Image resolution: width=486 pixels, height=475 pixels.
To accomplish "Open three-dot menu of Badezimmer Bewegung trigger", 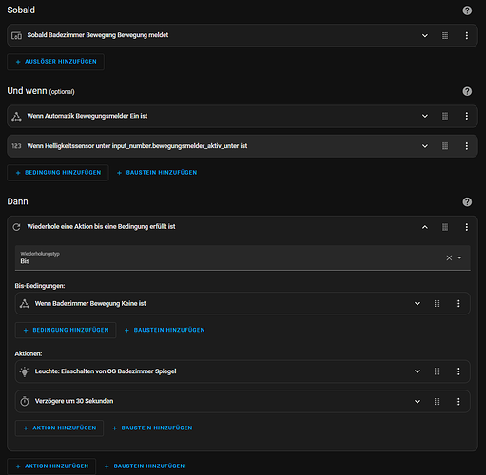I will (466, 35).
